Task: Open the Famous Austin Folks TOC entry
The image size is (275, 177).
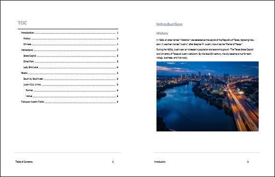Action: pos(70,102)
